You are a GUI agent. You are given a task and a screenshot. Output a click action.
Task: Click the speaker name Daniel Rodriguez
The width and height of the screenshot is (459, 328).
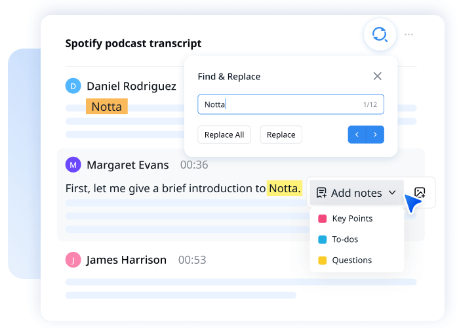(131, 87)
